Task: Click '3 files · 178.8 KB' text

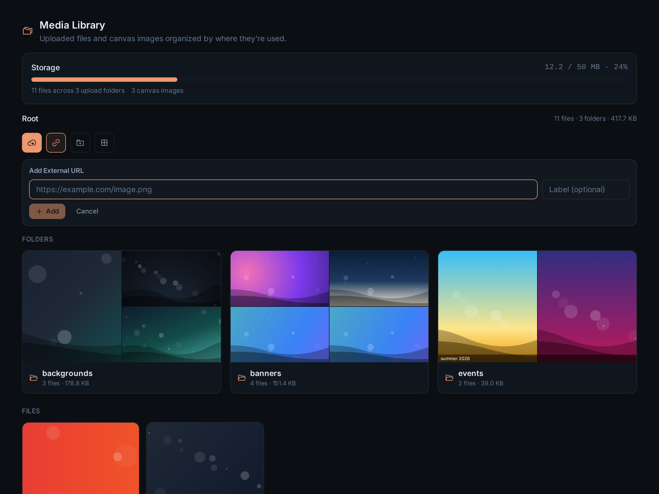Action: click(66, 383)
